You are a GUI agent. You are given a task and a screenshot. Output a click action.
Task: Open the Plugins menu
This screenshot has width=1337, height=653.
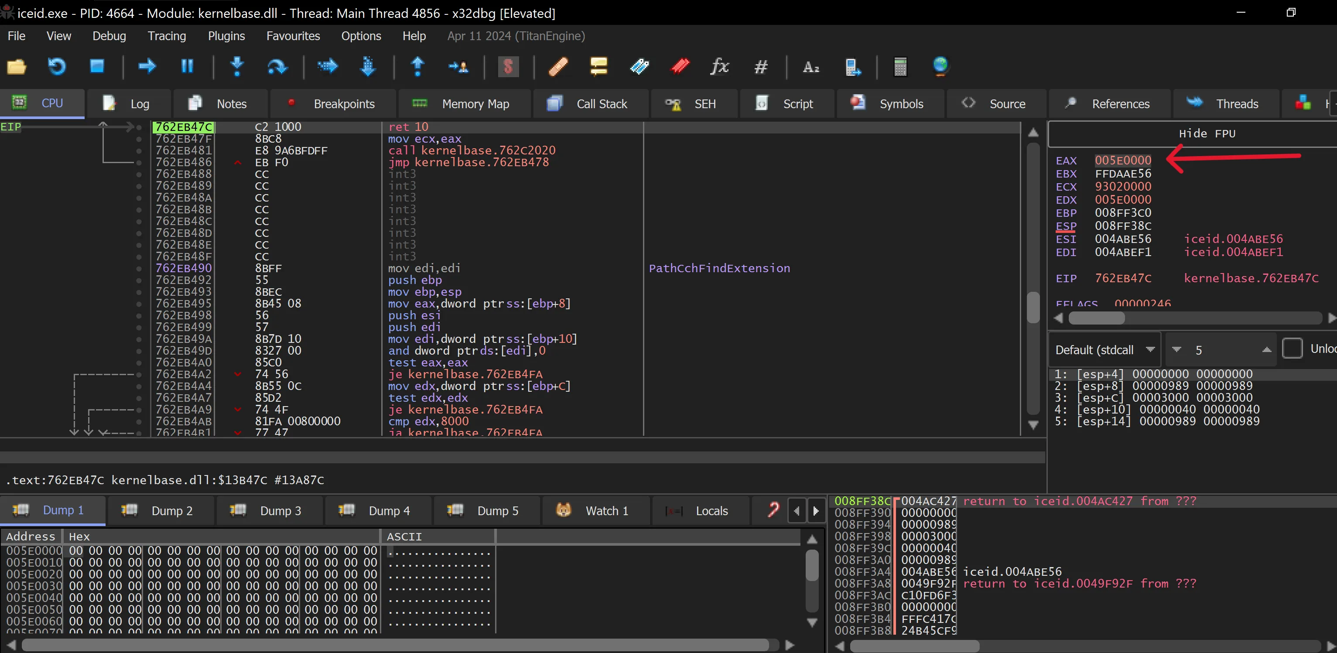coord(226,36)
